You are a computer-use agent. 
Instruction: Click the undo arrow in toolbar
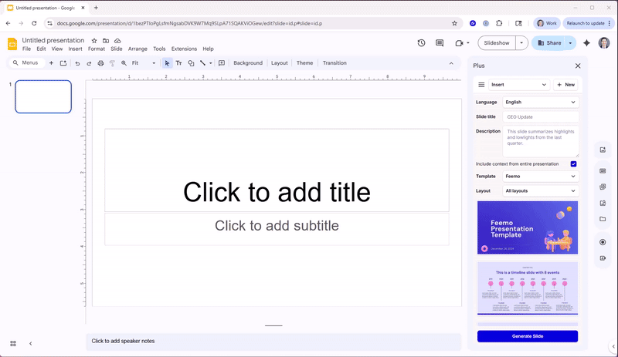pos(77,63)
